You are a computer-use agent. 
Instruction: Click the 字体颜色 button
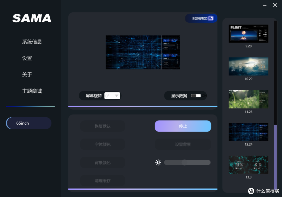pos(103,144)
